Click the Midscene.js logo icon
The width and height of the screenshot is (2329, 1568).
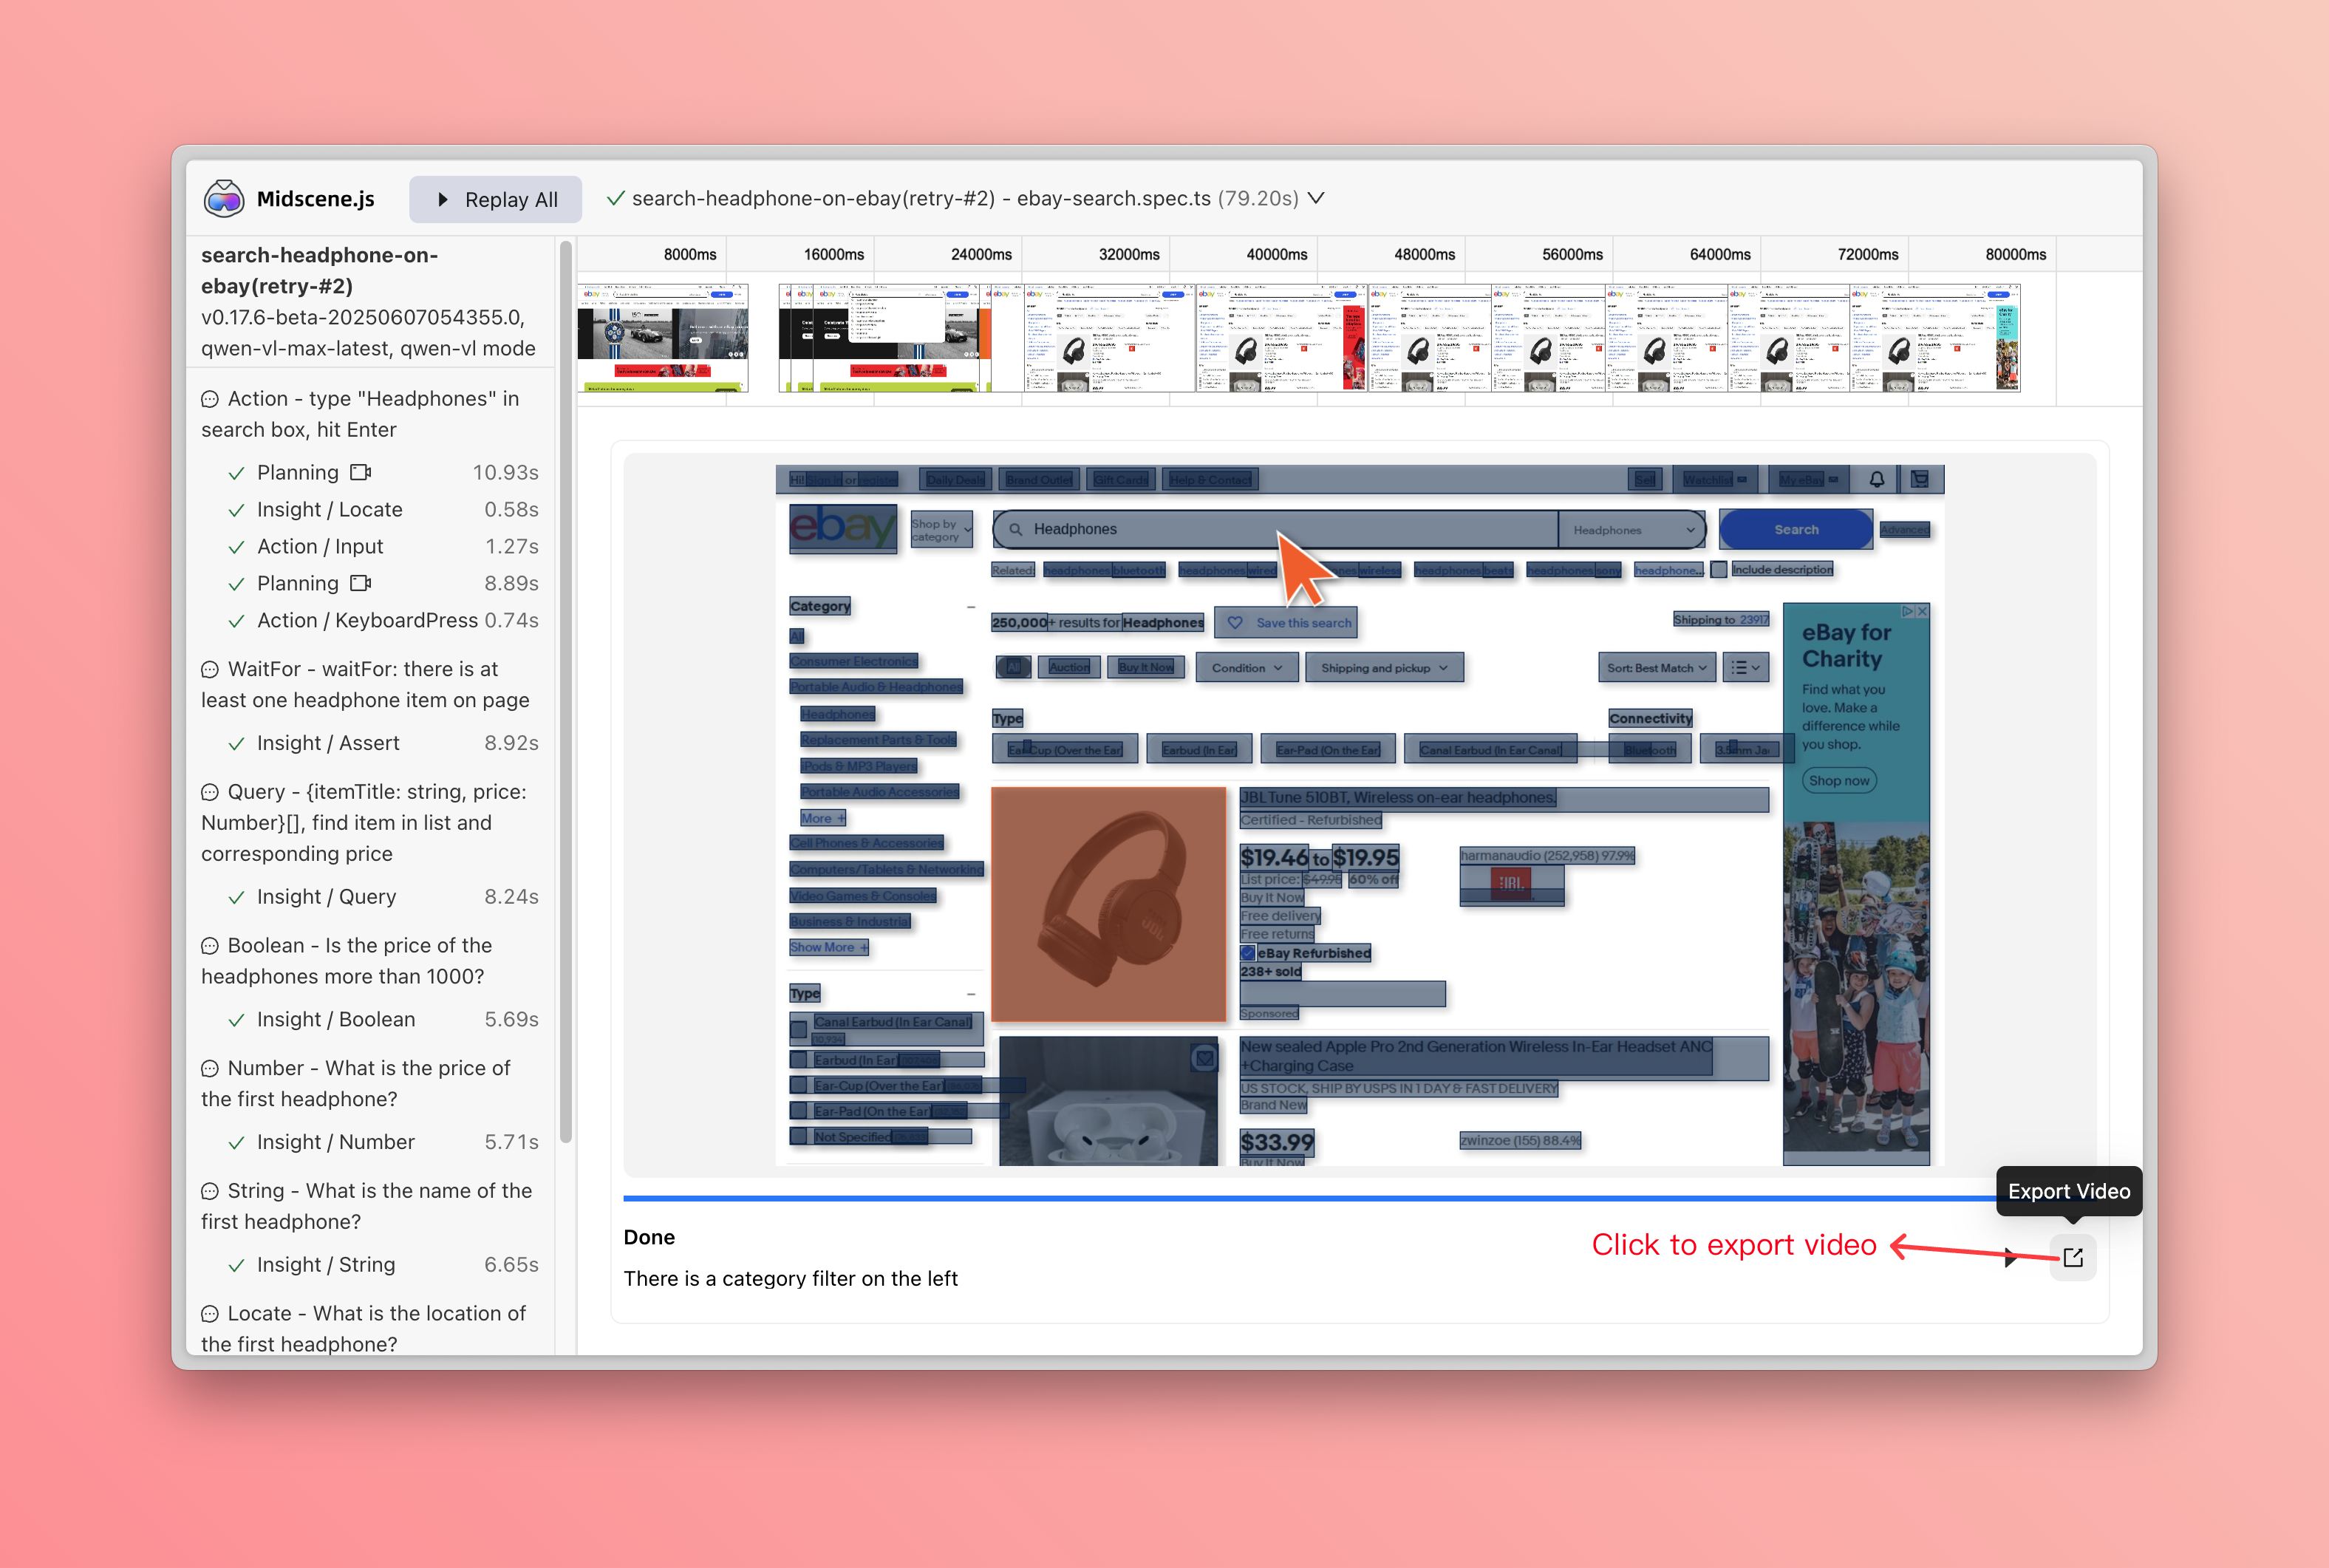[223, 199]
